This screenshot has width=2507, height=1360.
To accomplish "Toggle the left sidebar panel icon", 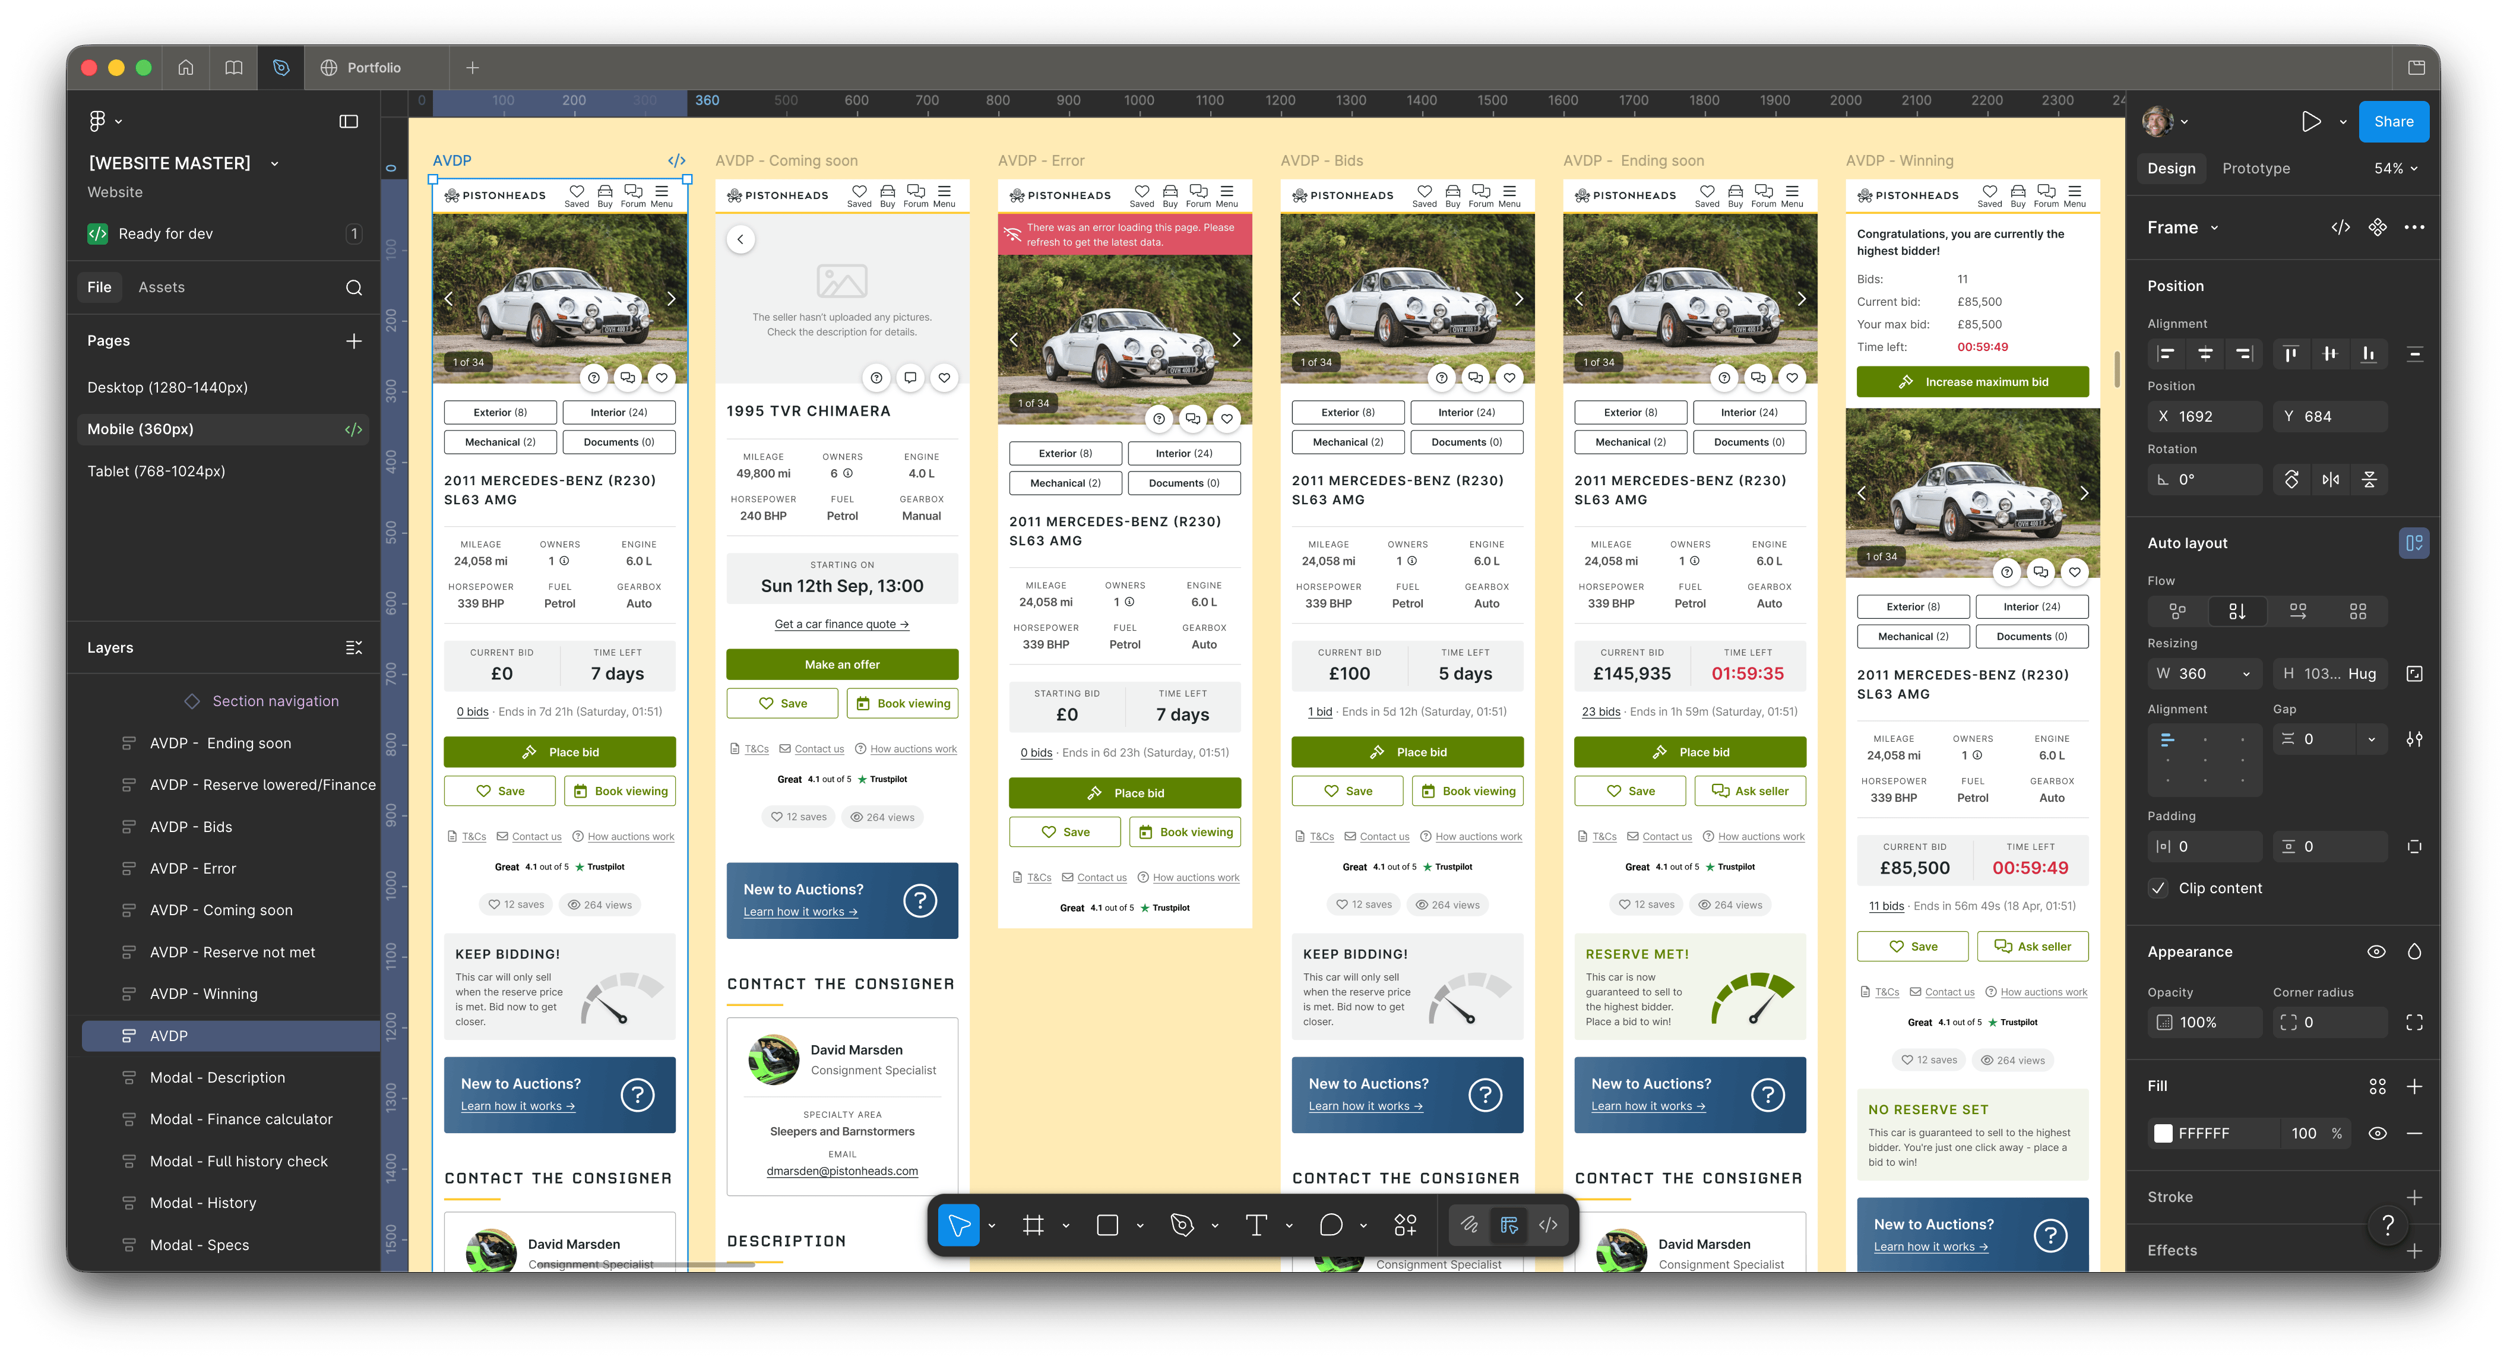I will click(349, 121).
